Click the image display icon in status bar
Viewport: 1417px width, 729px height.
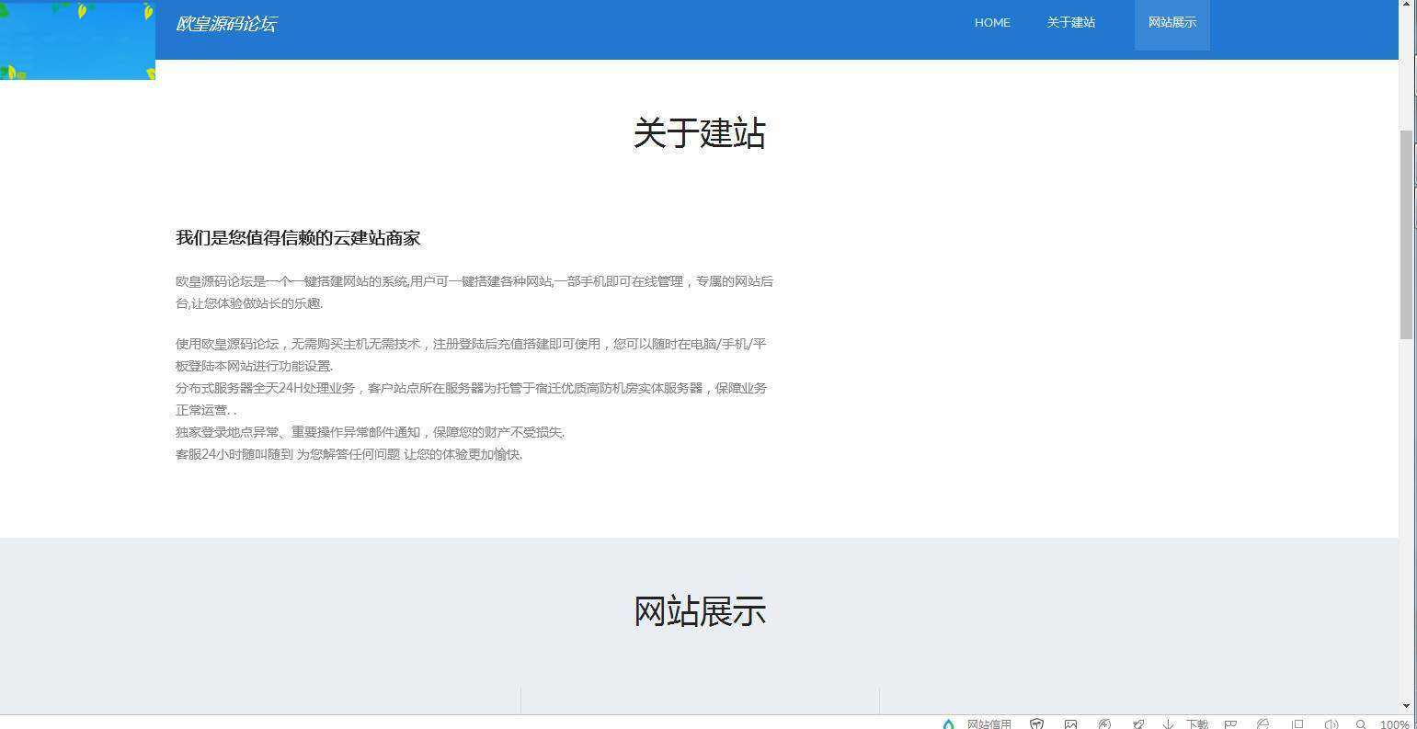pyautogui.click(x=1070, y=723)
